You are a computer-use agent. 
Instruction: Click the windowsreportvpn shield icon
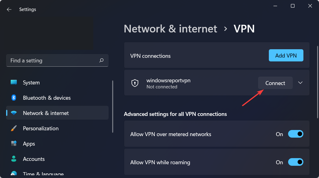pyautogui.click(x=135, y=83)
